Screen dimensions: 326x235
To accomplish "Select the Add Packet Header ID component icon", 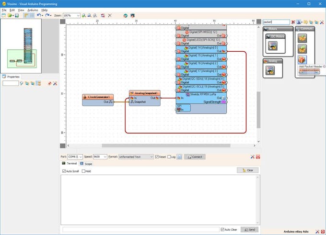I will (302, 59).
